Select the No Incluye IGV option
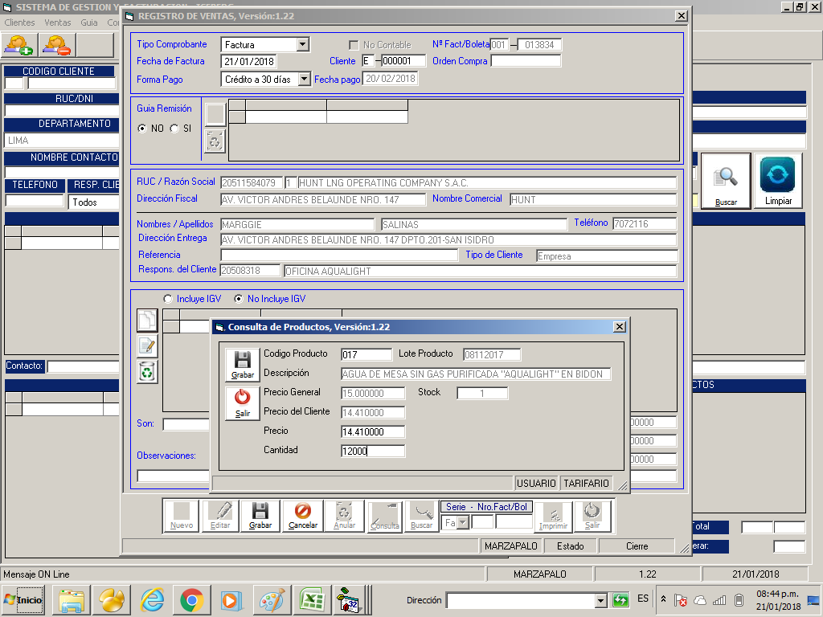This screenshot has width=823, height=617. [x=239, y=299]
